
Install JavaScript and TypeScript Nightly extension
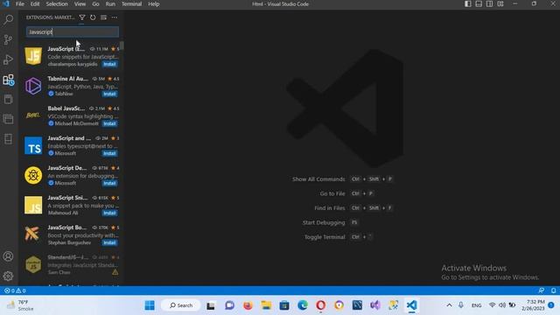[x=109, y=154]
